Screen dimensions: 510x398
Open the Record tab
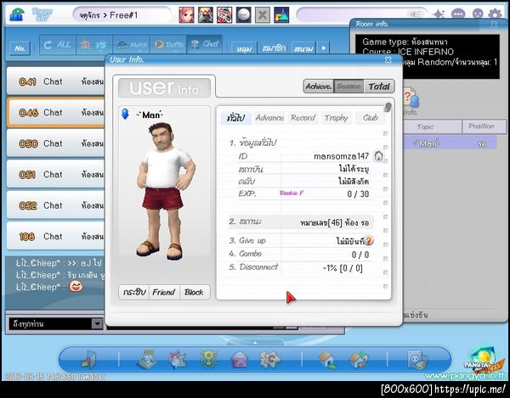(303, 118)
